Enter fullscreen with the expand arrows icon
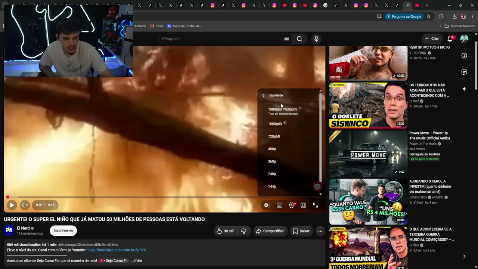This screenshot has width=478, height=269. coord(316,205)
